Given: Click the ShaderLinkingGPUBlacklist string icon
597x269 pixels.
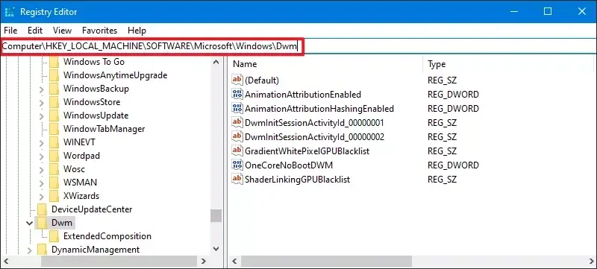Looking at the screenshot, I should coord(237,179).
